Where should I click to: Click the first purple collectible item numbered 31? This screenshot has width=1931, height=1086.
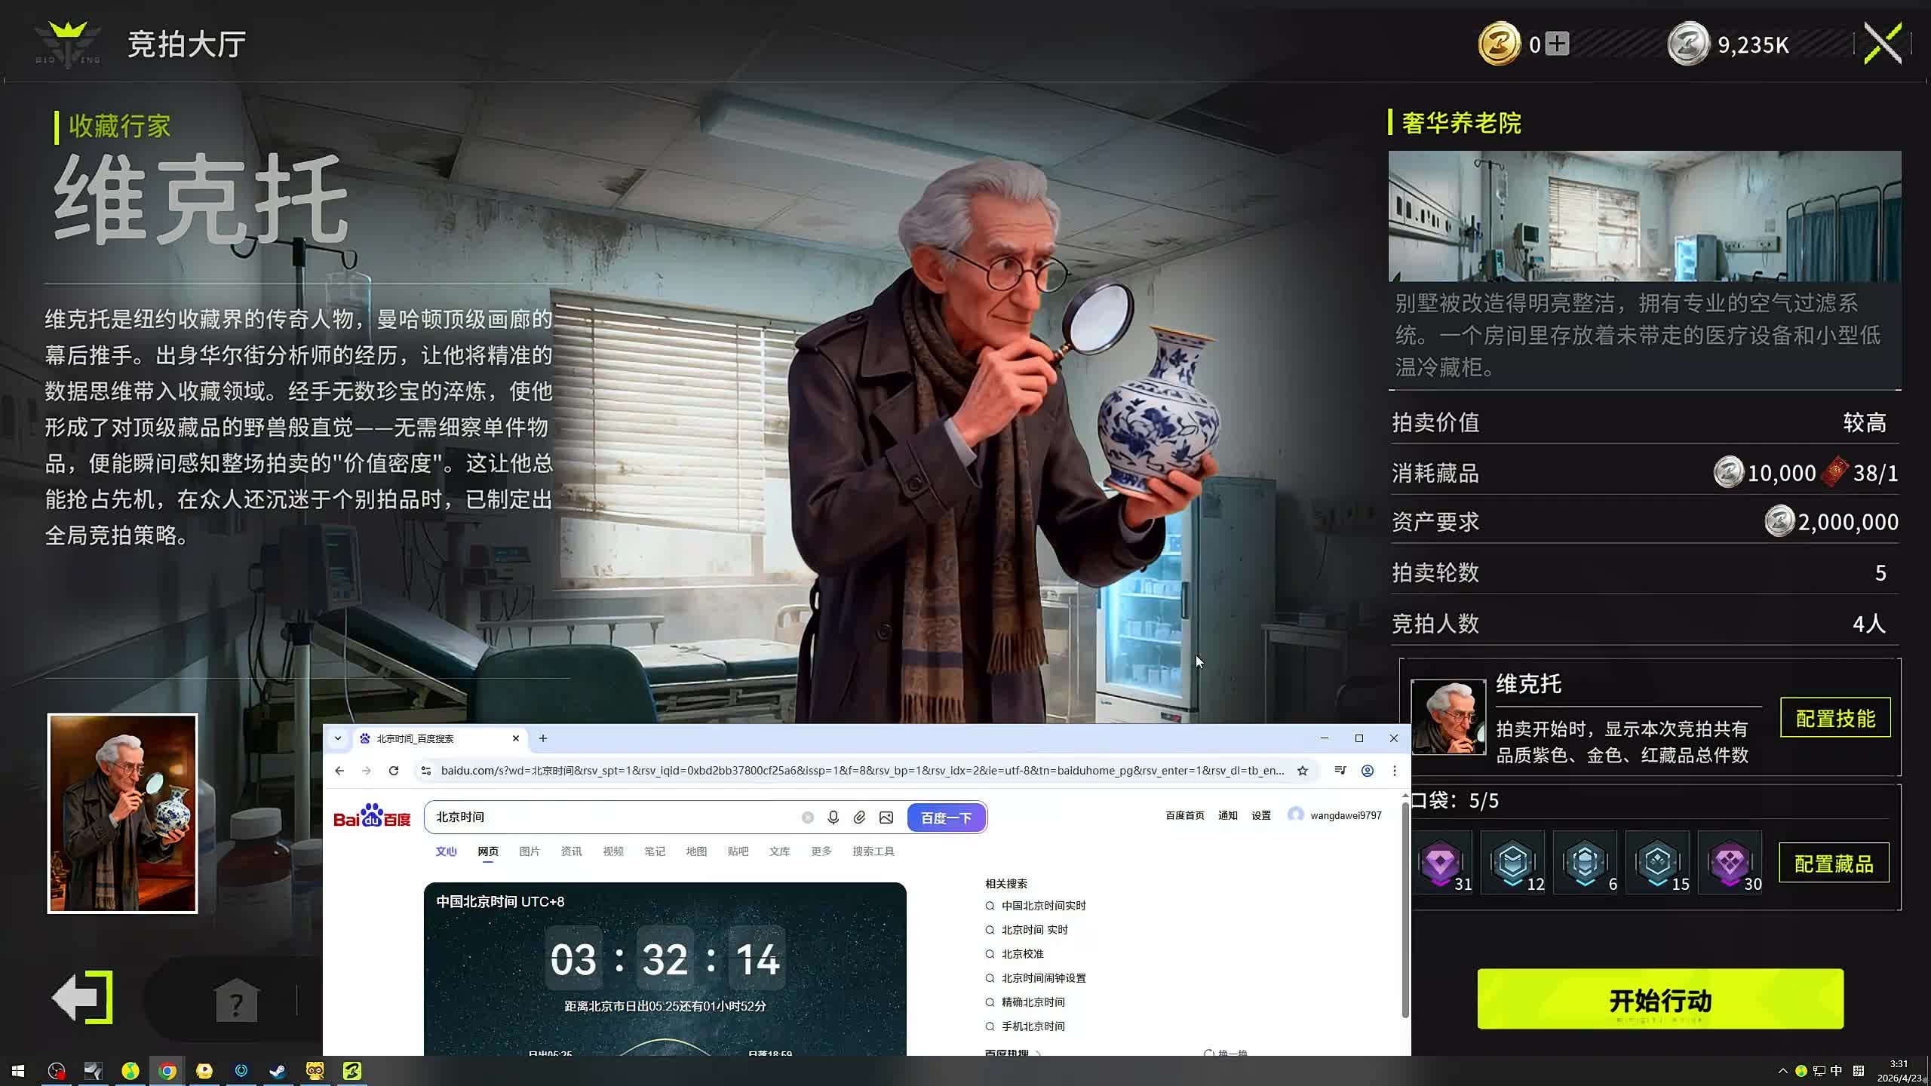[1441, 863]
